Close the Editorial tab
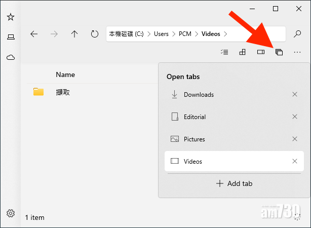This screenshot has height=228, width=311. pyautogui.click(x=295, y=117)
